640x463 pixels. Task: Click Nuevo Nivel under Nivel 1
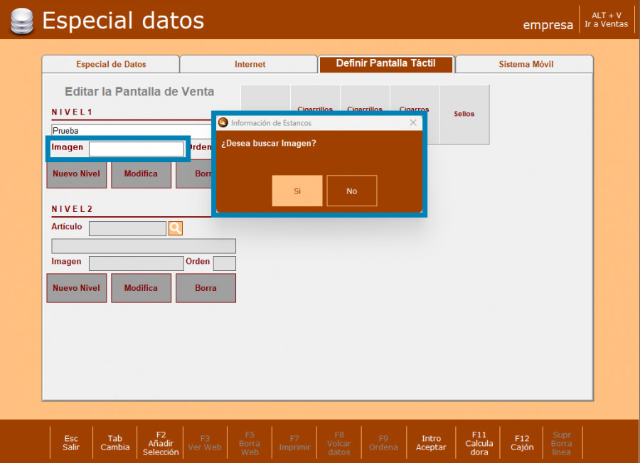click(77, 174)
